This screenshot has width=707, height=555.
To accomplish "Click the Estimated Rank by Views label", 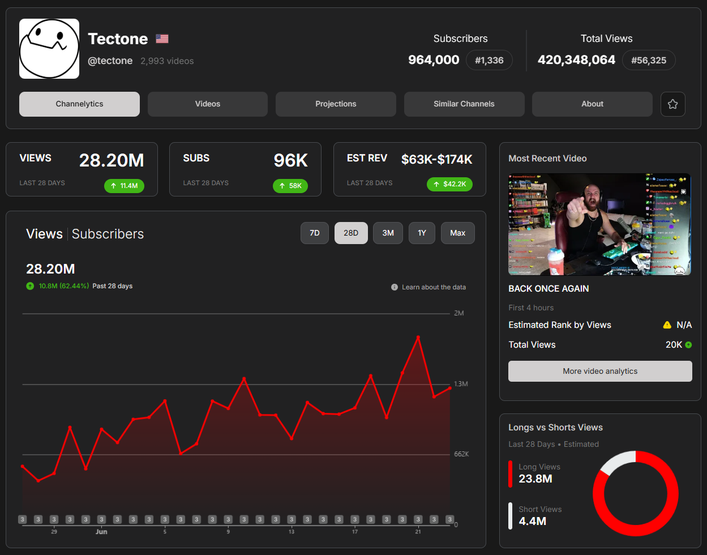I will tap(560, 325).
